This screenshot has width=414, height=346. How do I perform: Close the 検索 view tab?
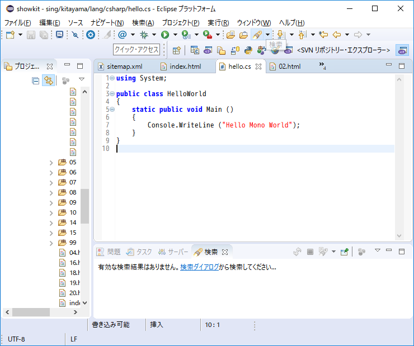pyautogui.click(x=225, y=252)
